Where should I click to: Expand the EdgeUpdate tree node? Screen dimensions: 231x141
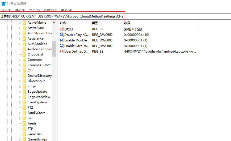point(20,92)
